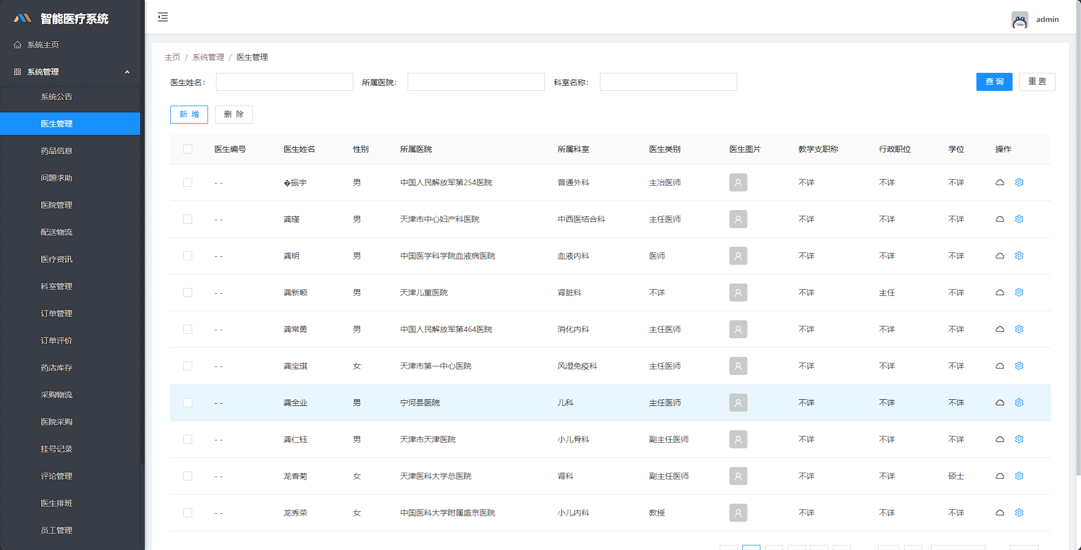Click the 硕士 degree cell
The width and height of the screenshot is (1081, 550).
[956, 476]
